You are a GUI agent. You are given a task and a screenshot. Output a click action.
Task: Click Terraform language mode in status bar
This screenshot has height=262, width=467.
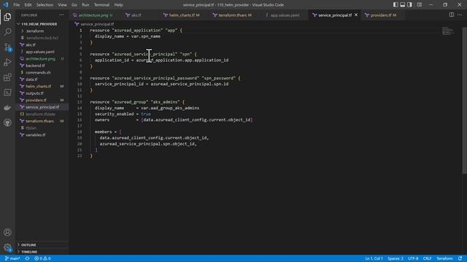point(444,258)
